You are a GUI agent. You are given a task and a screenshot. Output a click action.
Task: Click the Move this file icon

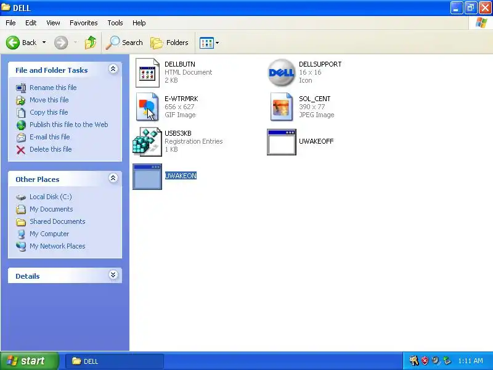pyautogui.click(x=21, y=101)
